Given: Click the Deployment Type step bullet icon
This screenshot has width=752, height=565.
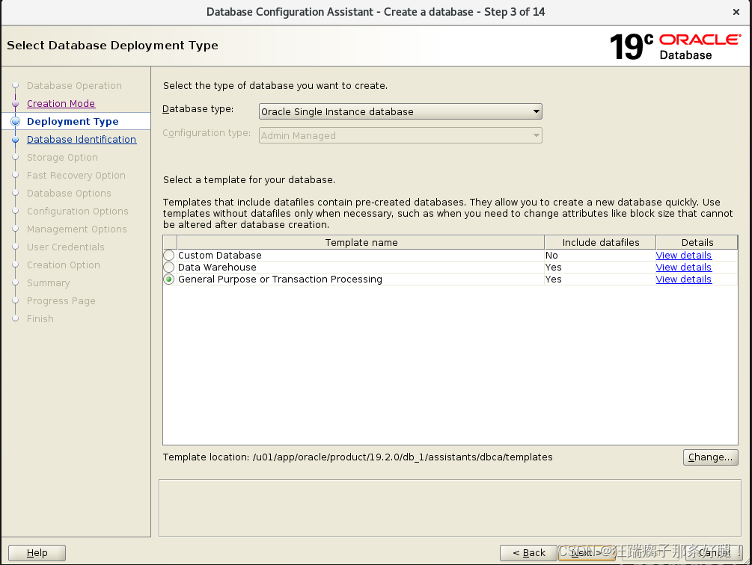Looking at the screenshot, I should coord(16,122).
